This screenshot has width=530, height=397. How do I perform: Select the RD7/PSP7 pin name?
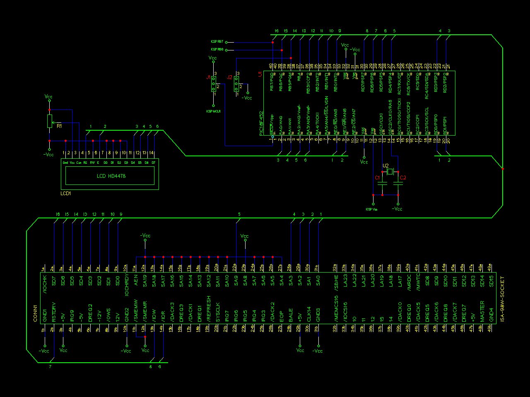click(363, 82)
